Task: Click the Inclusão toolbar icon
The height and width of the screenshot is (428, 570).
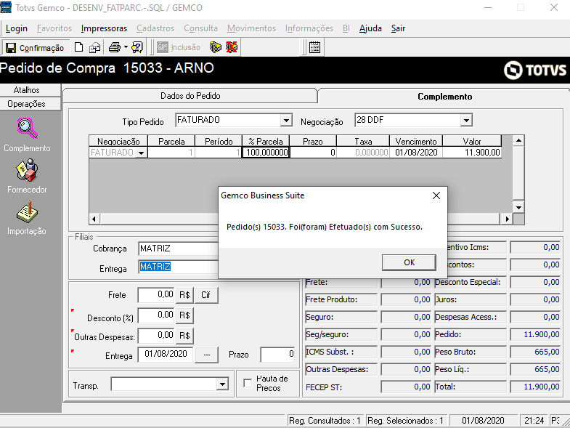Action: 162,47
